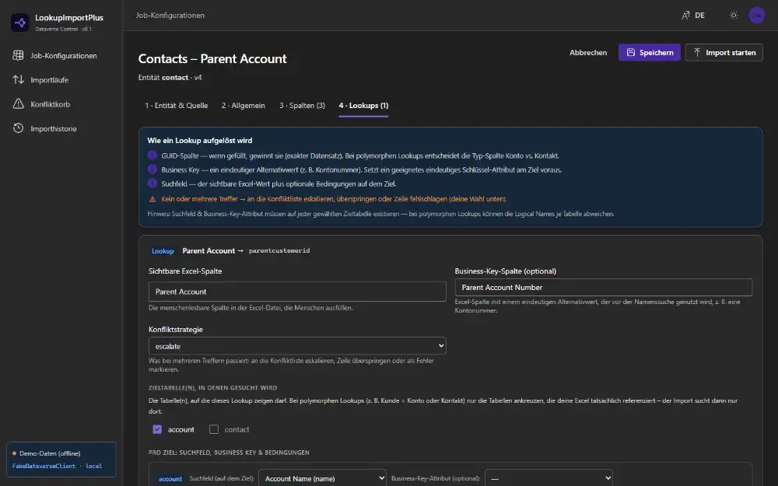Click the Dataverse Control · v0.1 version text
The image size is (778, 486).
[x=64, y=30]
